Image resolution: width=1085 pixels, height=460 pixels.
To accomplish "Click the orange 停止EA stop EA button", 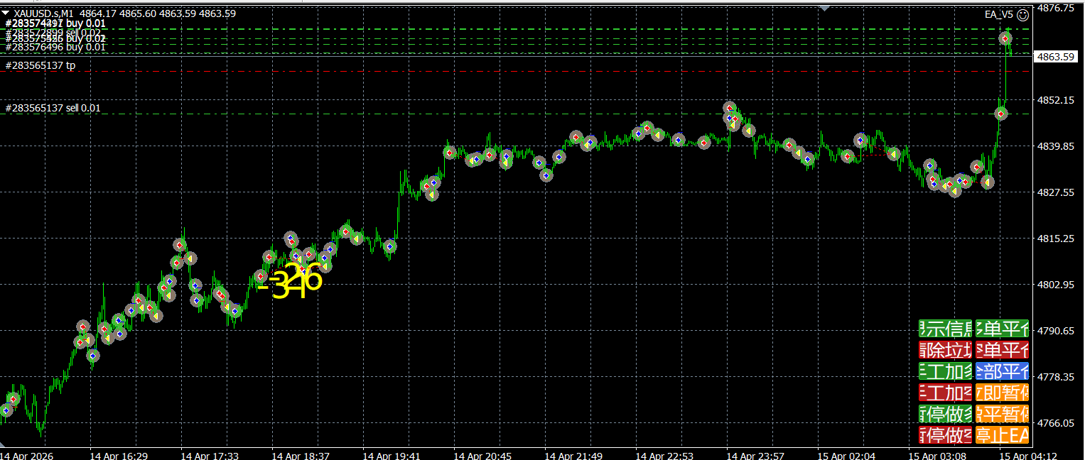I will click(1002, 434).
